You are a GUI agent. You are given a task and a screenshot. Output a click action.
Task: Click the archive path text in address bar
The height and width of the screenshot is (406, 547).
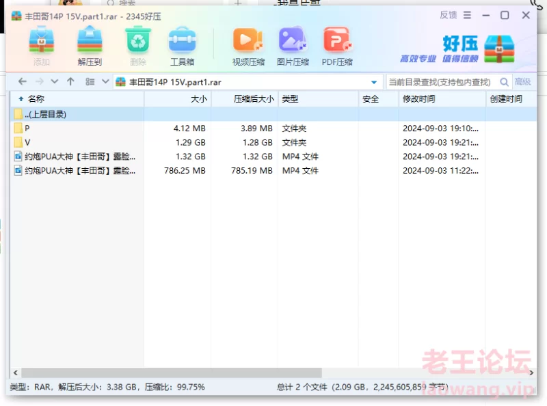pyautogui.click(x=175, y=82)
